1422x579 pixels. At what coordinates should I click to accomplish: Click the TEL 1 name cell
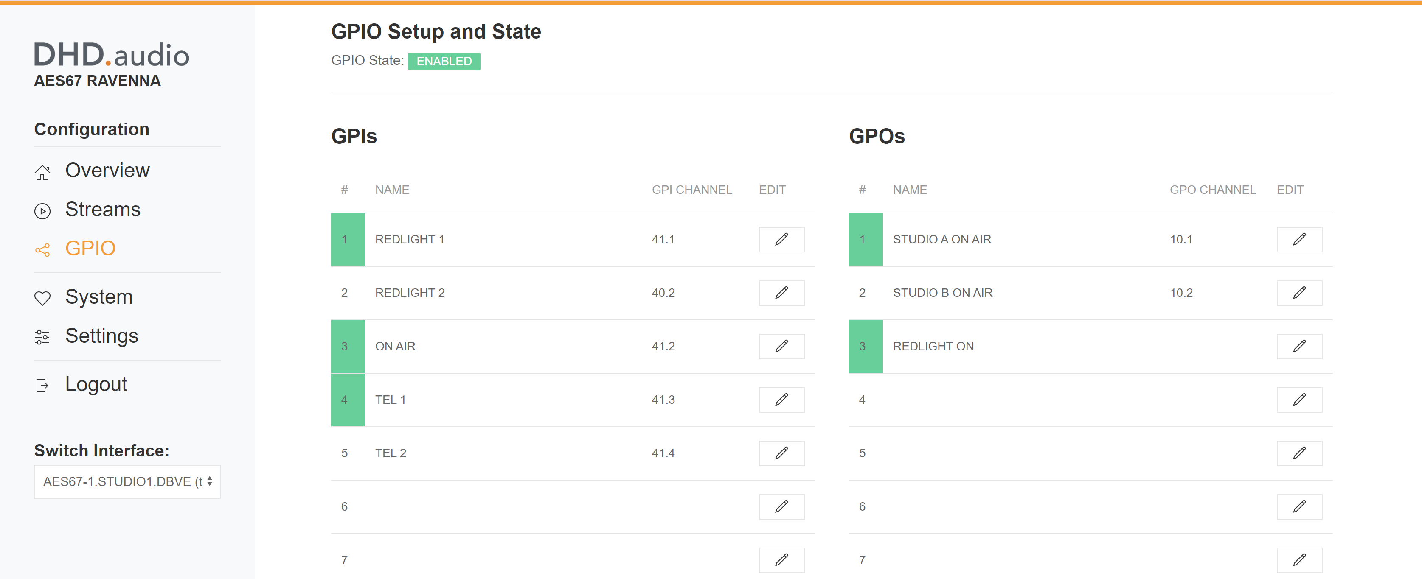(x=390, y=400)
